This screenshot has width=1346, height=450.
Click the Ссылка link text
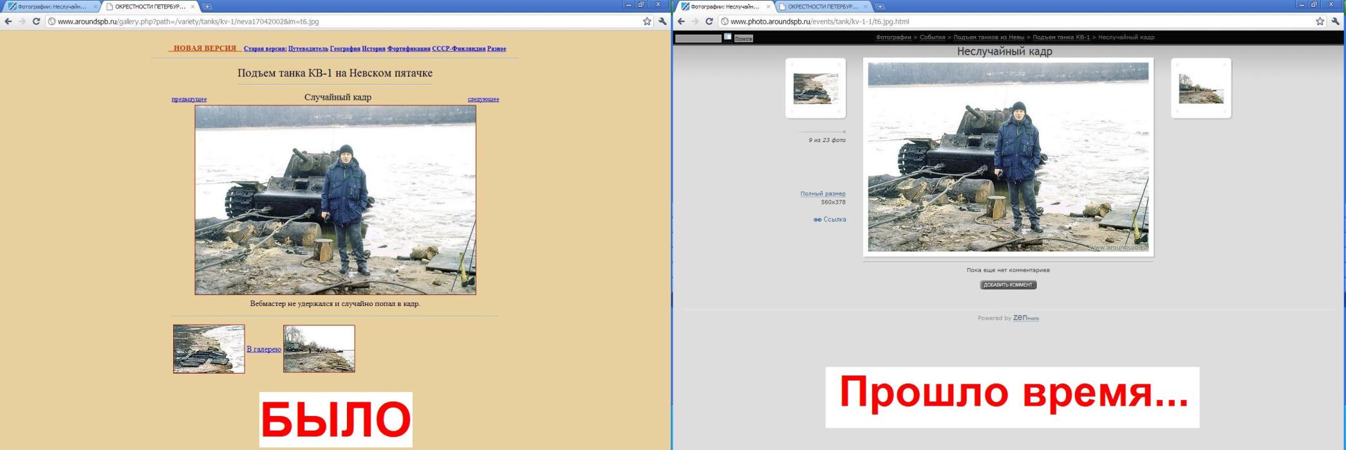pyautogui.click(x=835, y=220)
